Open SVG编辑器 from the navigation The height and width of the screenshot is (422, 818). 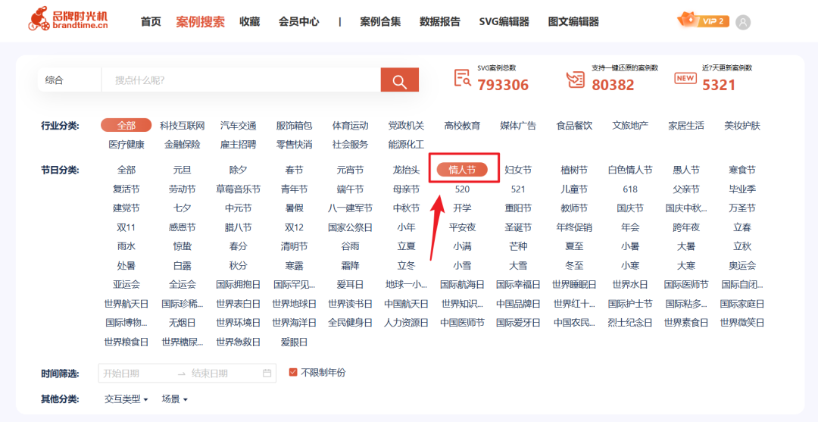504,21
